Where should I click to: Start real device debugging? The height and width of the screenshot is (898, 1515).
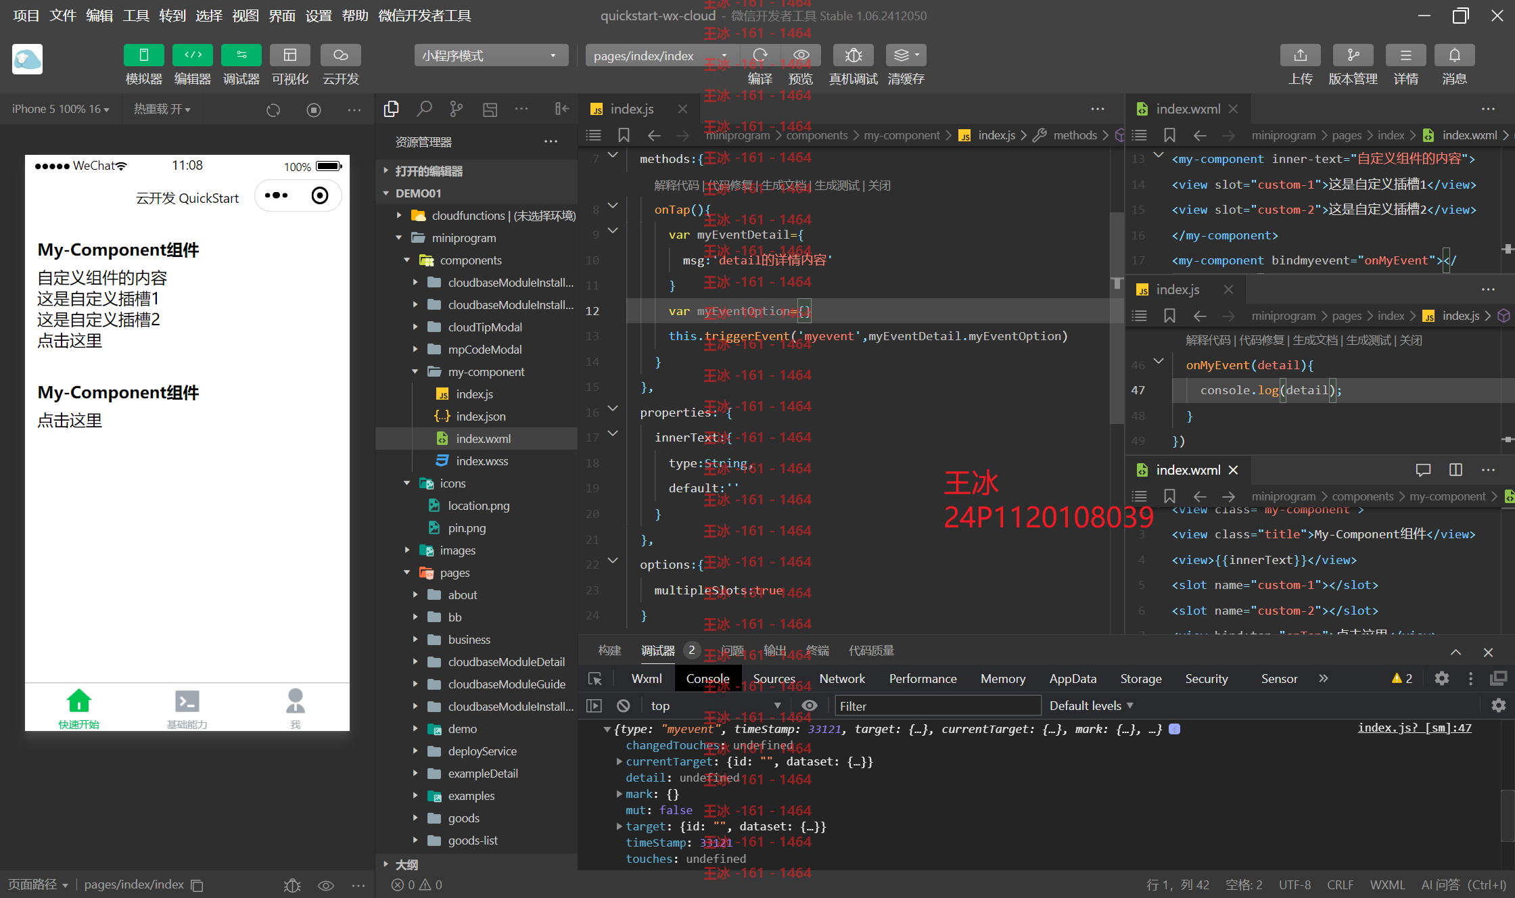point(853,55)
